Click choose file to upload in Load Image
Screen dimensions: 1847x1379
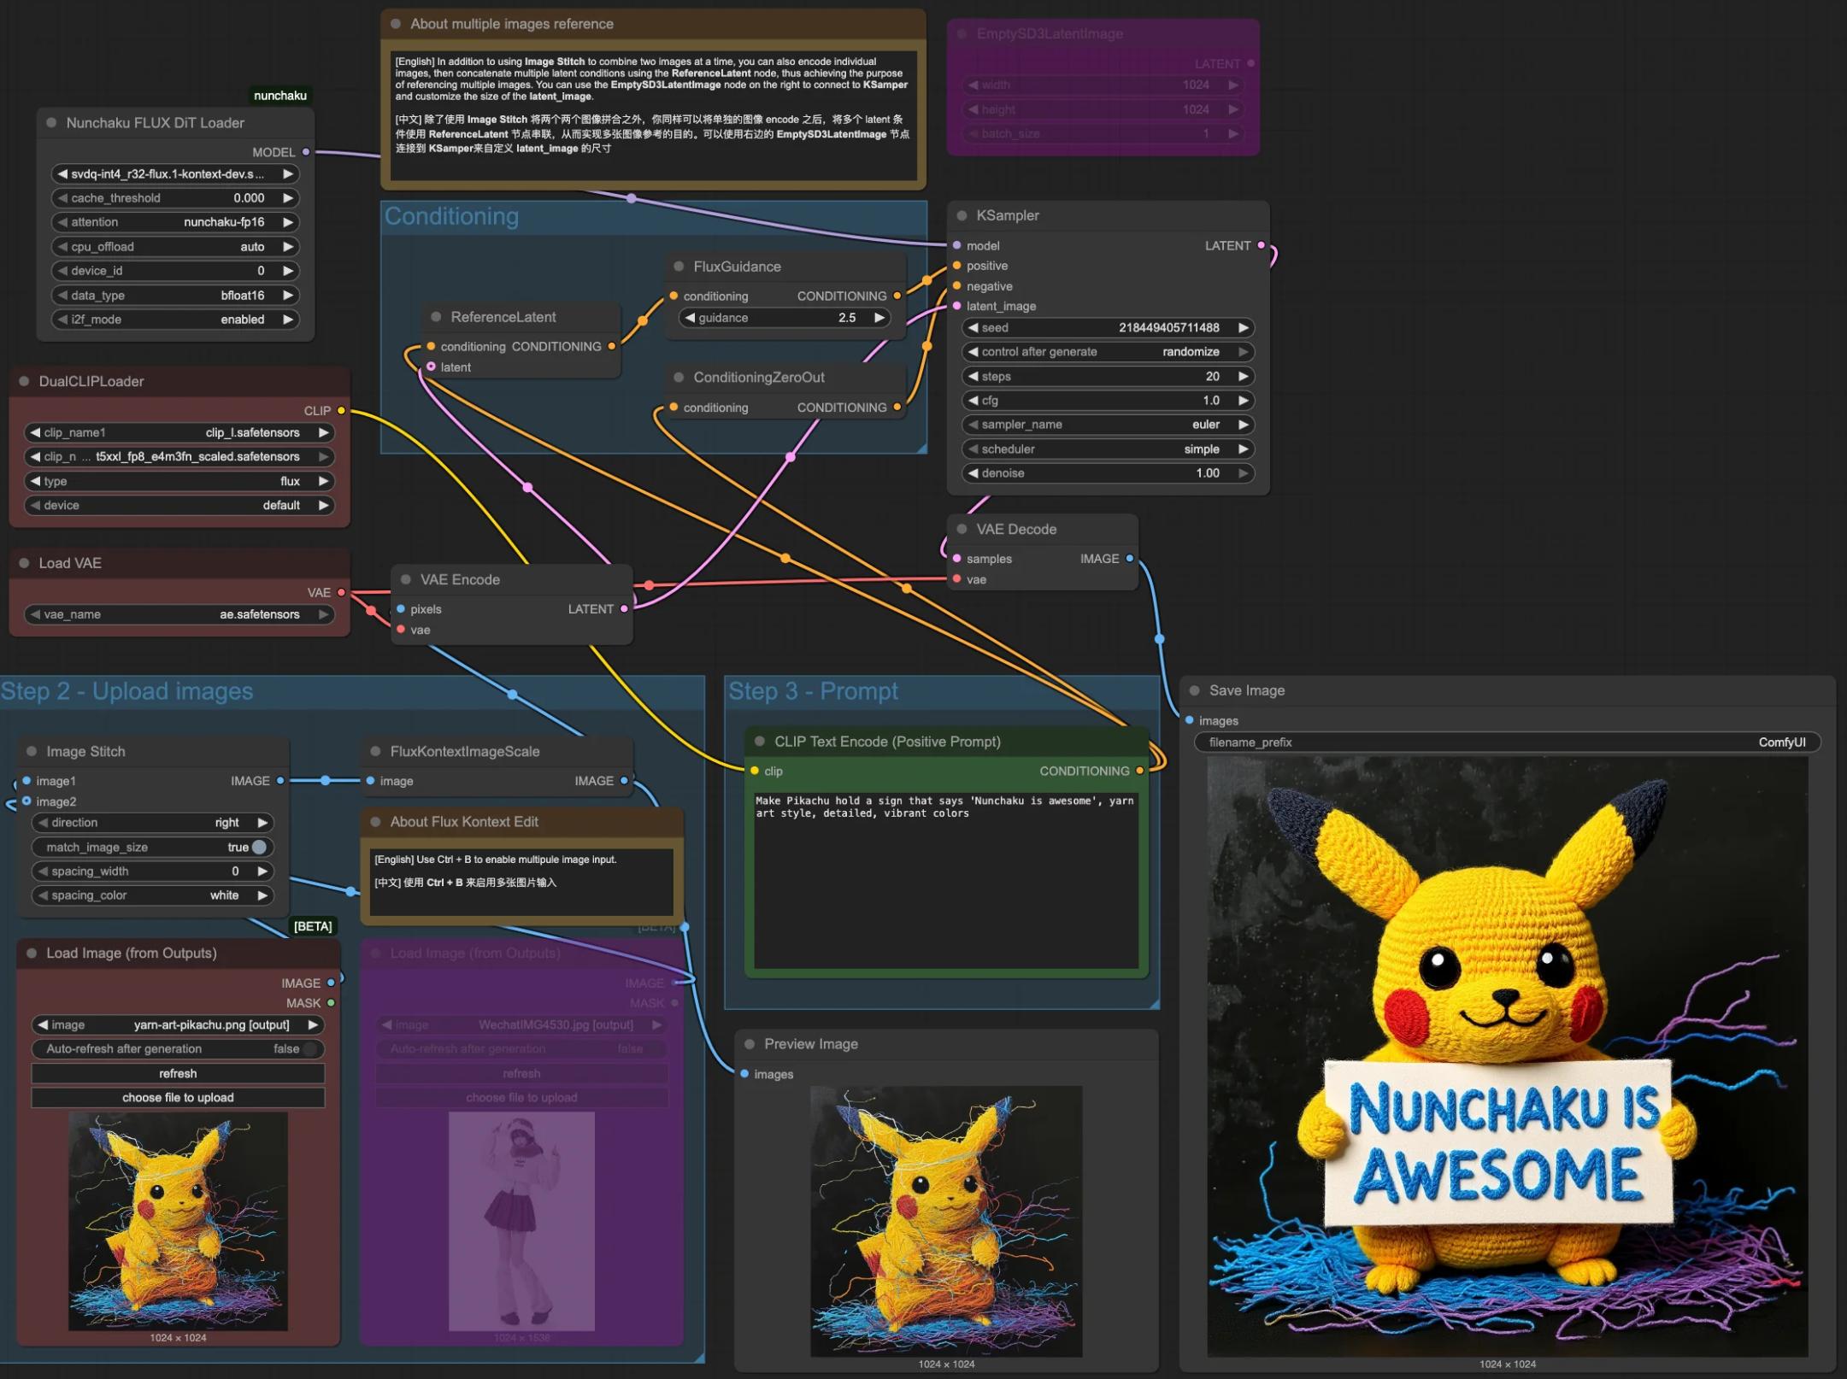[178, 1098]
